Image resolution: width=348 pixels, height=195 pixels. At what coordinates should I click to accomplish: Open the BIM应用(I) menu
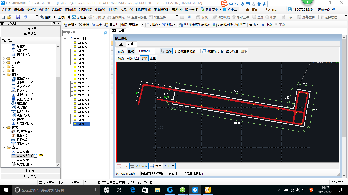pyautogui.click(x=143, y=10)
